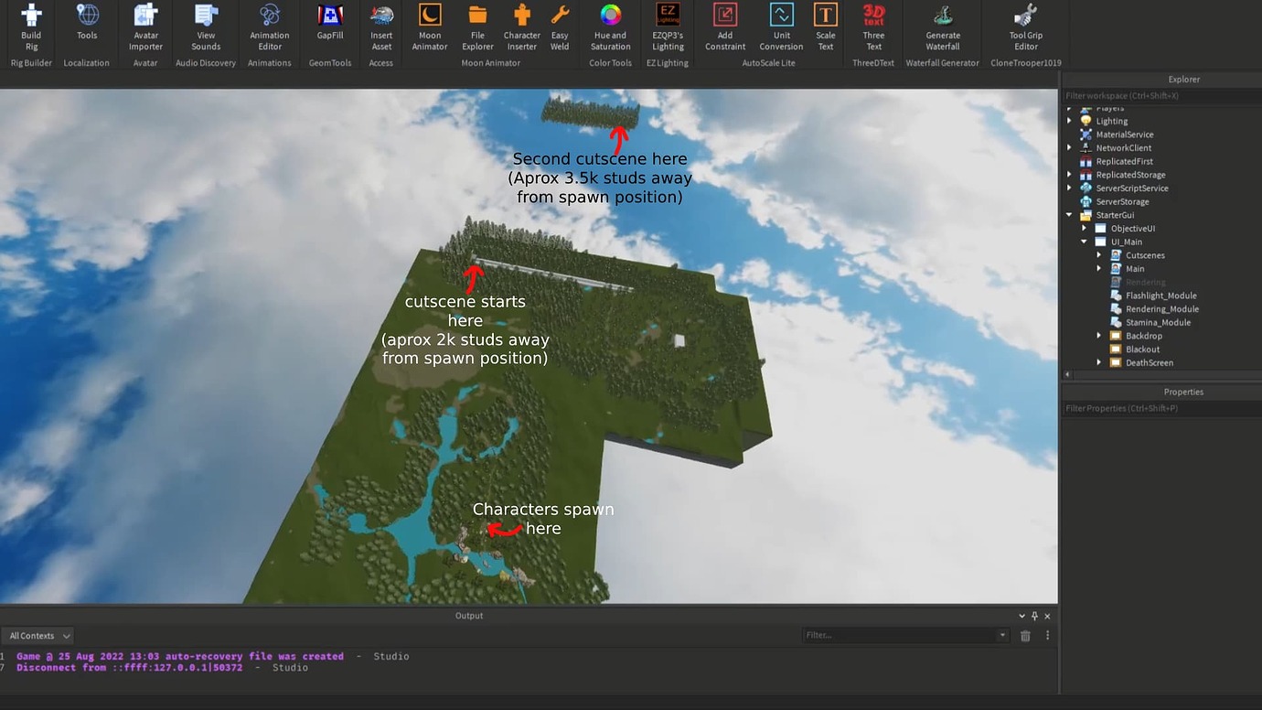Click the Add Constraint button
Image resolution: width=1262 pixels, height=710 pixels.
(x=725, y=27)
